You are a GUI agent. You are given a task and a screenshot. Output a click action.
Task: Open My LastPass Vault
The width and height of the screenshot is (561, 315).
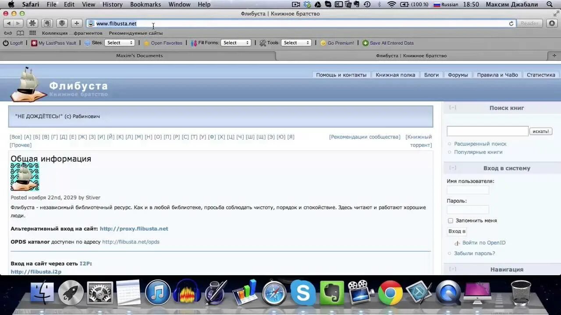point(53,43)
